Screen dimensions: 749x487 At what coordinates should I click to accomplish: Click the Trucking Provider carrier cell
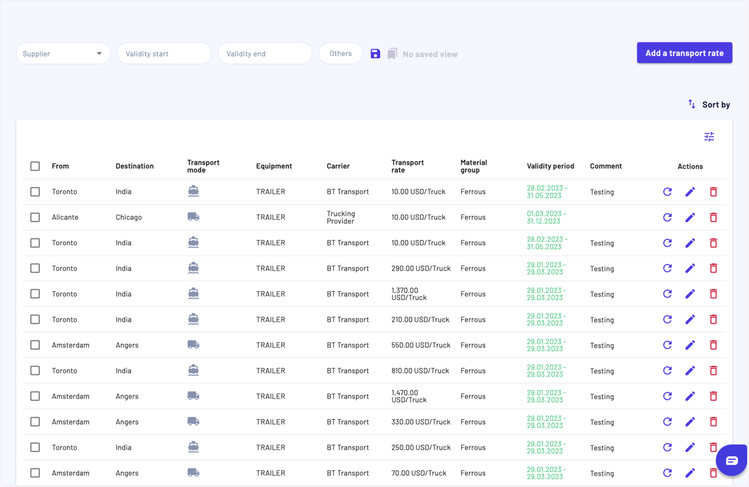point(341,217)
